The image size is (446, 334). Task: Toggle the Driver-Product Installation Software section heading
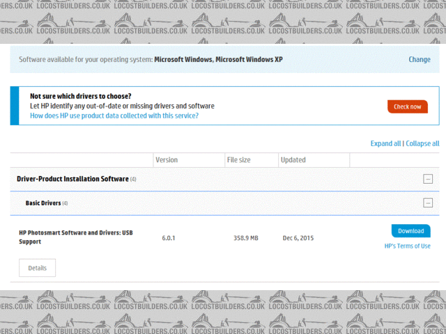72,179
